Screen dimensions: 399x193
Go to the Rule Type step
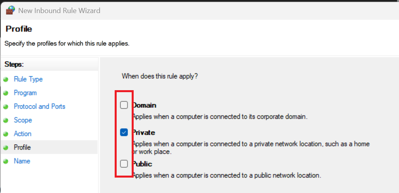point(28,79)
